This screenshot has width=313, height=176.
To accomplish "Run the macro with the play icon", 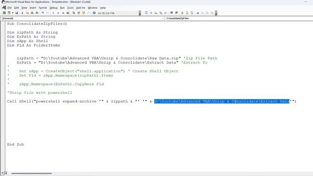I will point(53,13).
